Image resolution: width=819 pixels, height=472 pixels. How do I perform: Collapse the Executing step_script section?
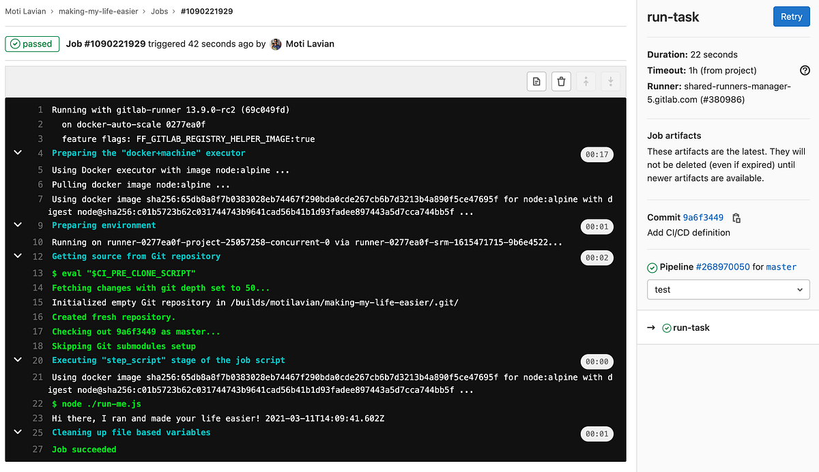click(x=17, y=360)
